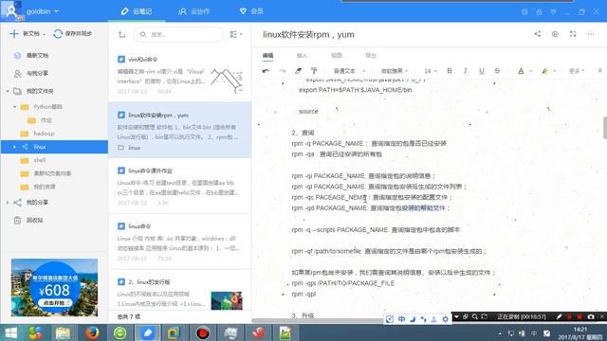Open the linux的发行版 note
Viewport: 607px width, 341px height.
[x=179, y=291]
